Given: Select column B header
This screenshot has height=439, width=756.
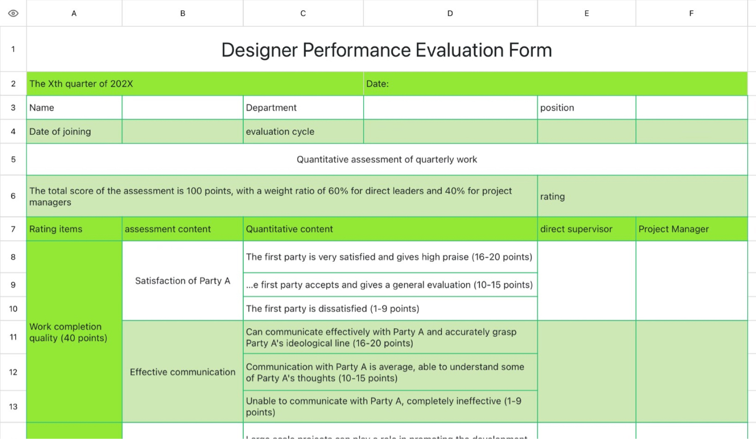Looking at the screenshot, I should [183, 13].
